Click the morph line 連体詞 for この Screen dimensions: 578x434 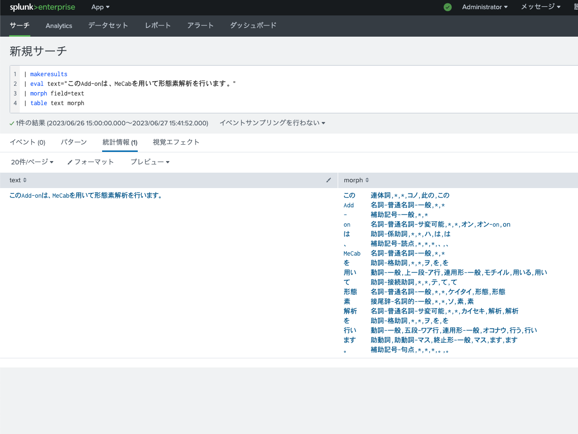396,195
